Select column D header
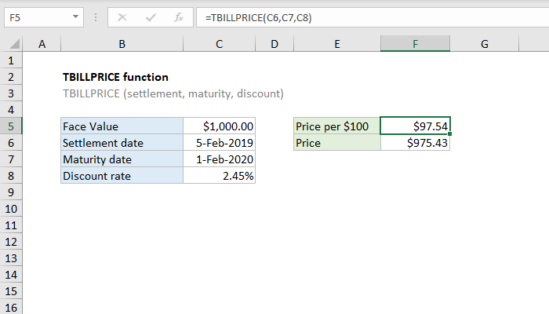 click(274, 44)
